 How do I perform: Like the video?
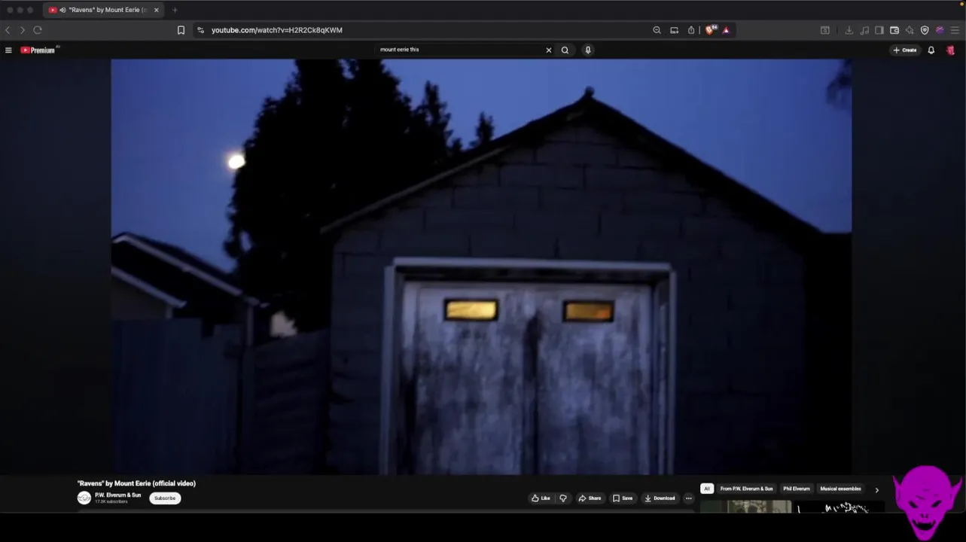pyautogui.click(x=541, y=498)
